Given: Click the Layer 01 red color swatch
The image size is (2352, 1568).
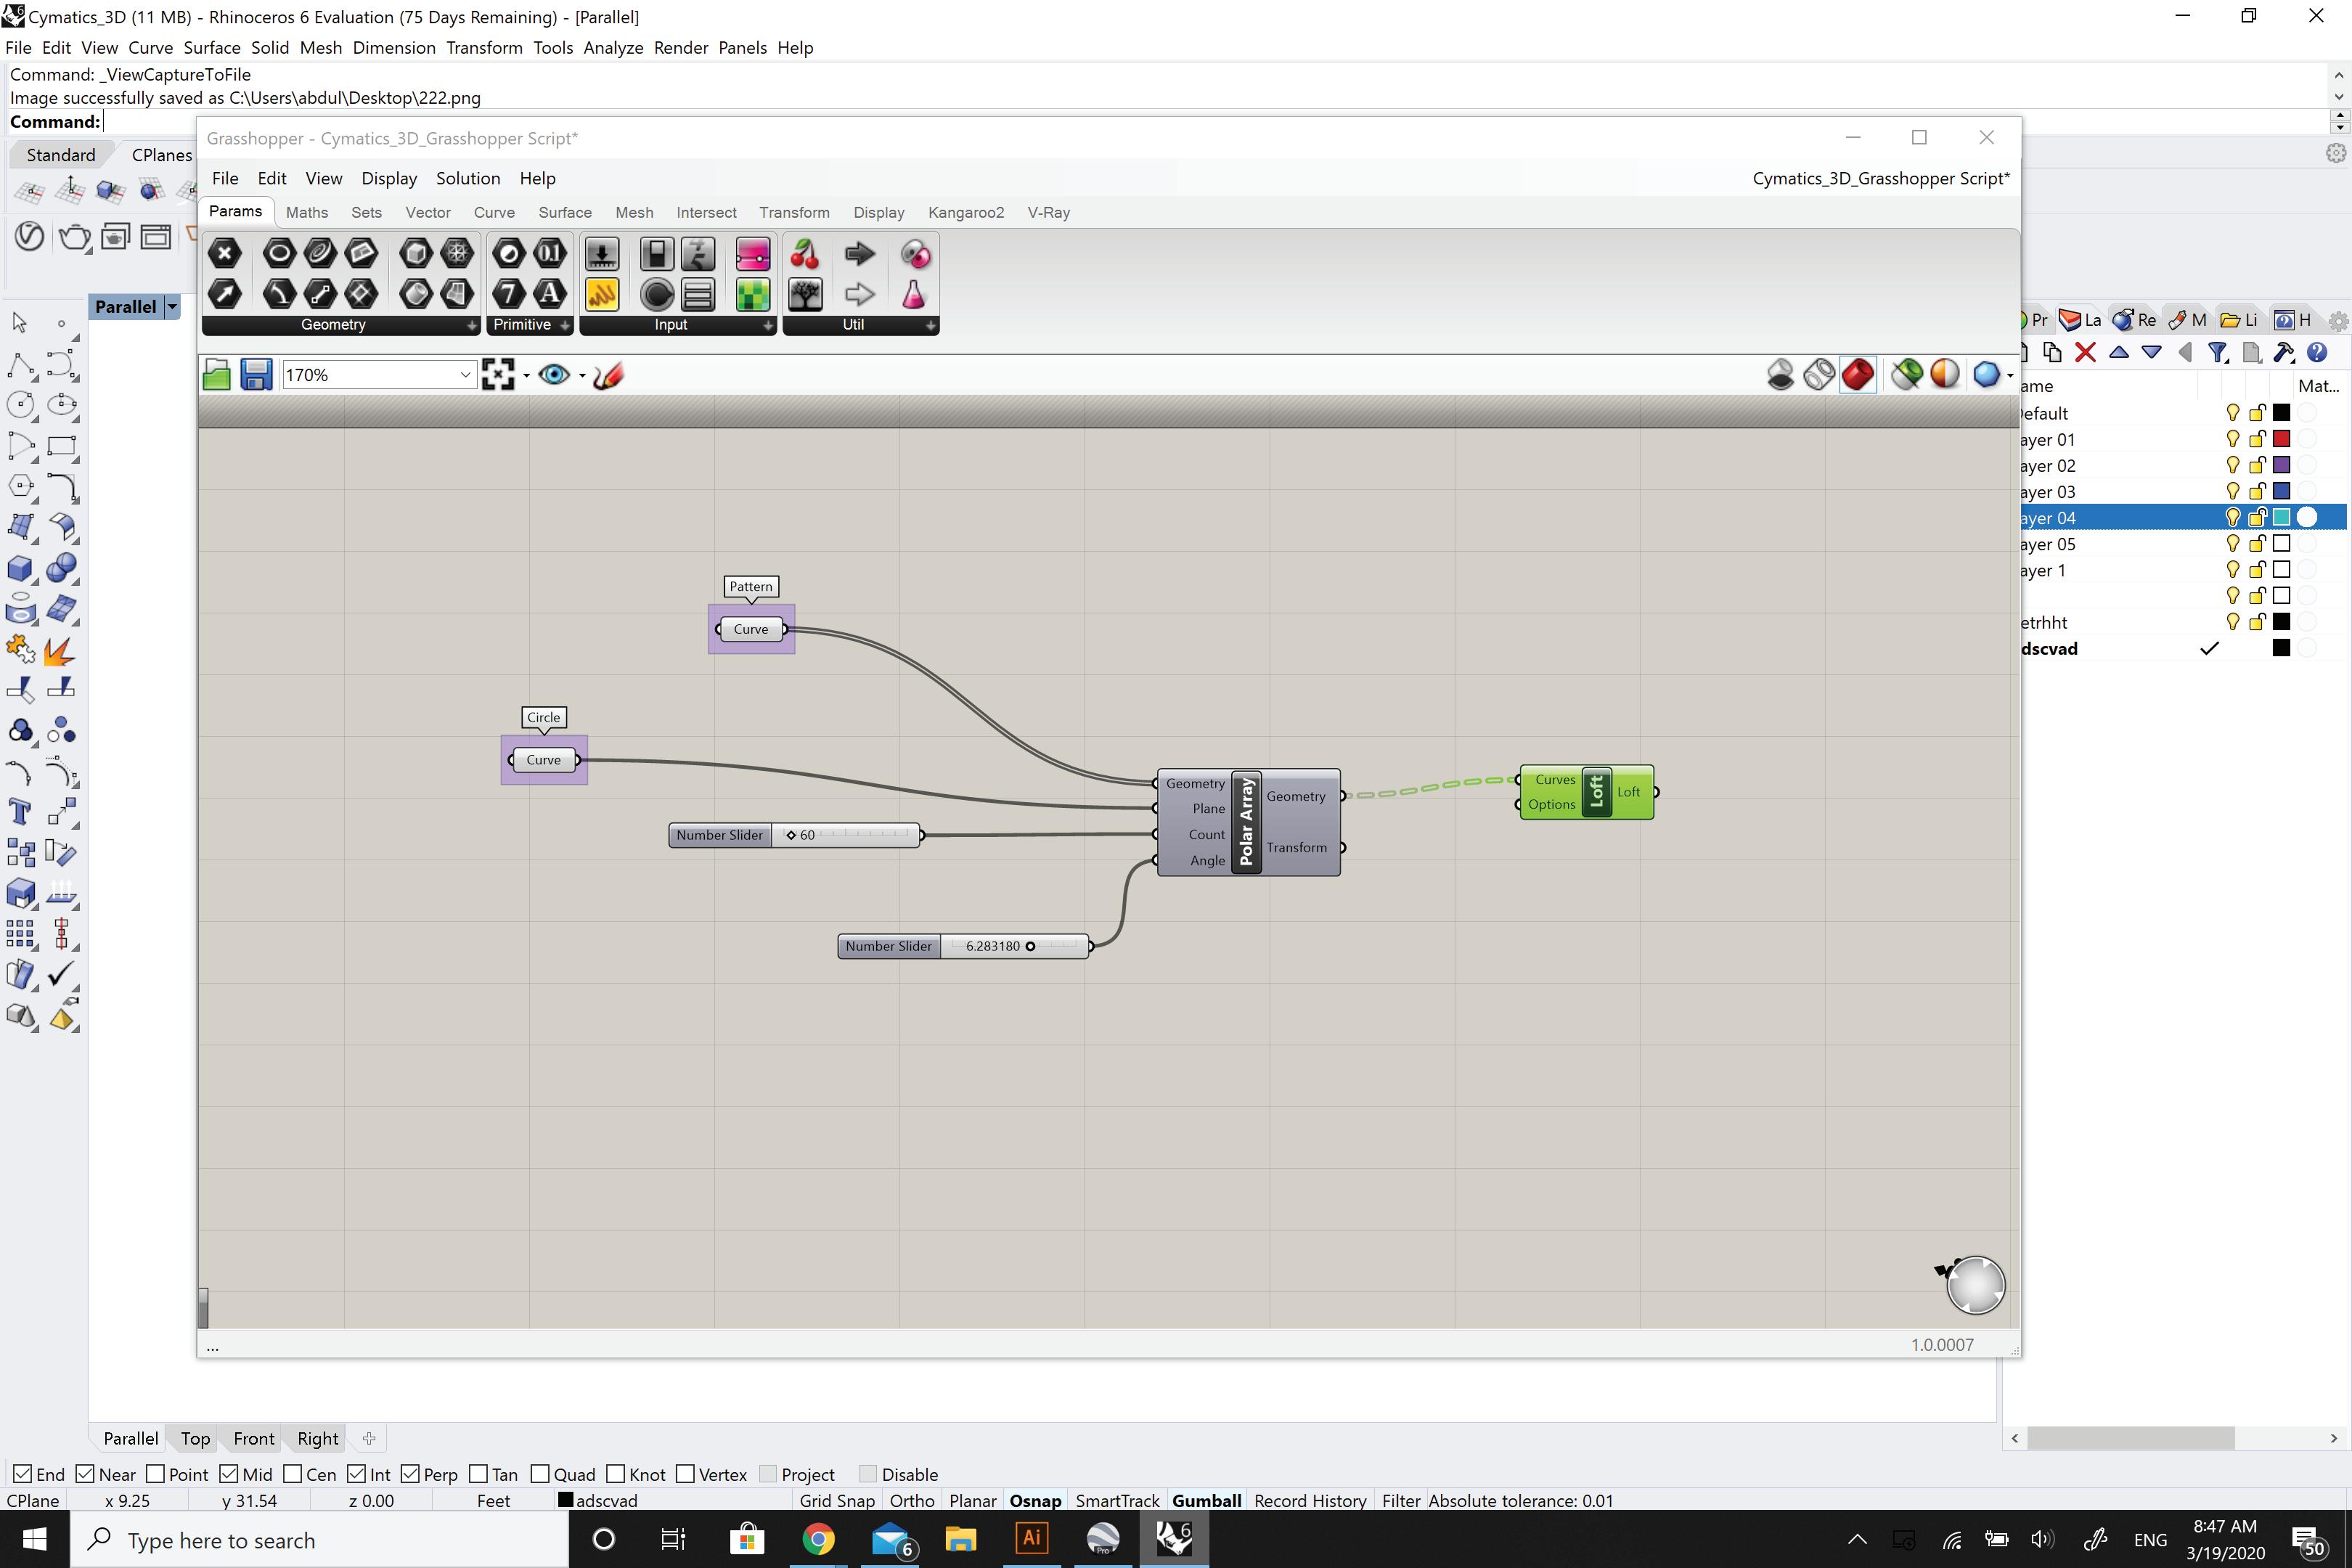Looking at the screenshot, I should tap(2281, 439).
